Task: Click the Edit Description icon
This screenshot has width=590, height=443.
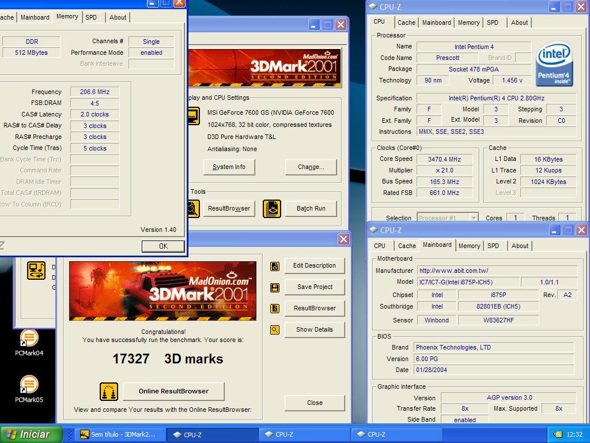Action: click(x=275, y=266)
